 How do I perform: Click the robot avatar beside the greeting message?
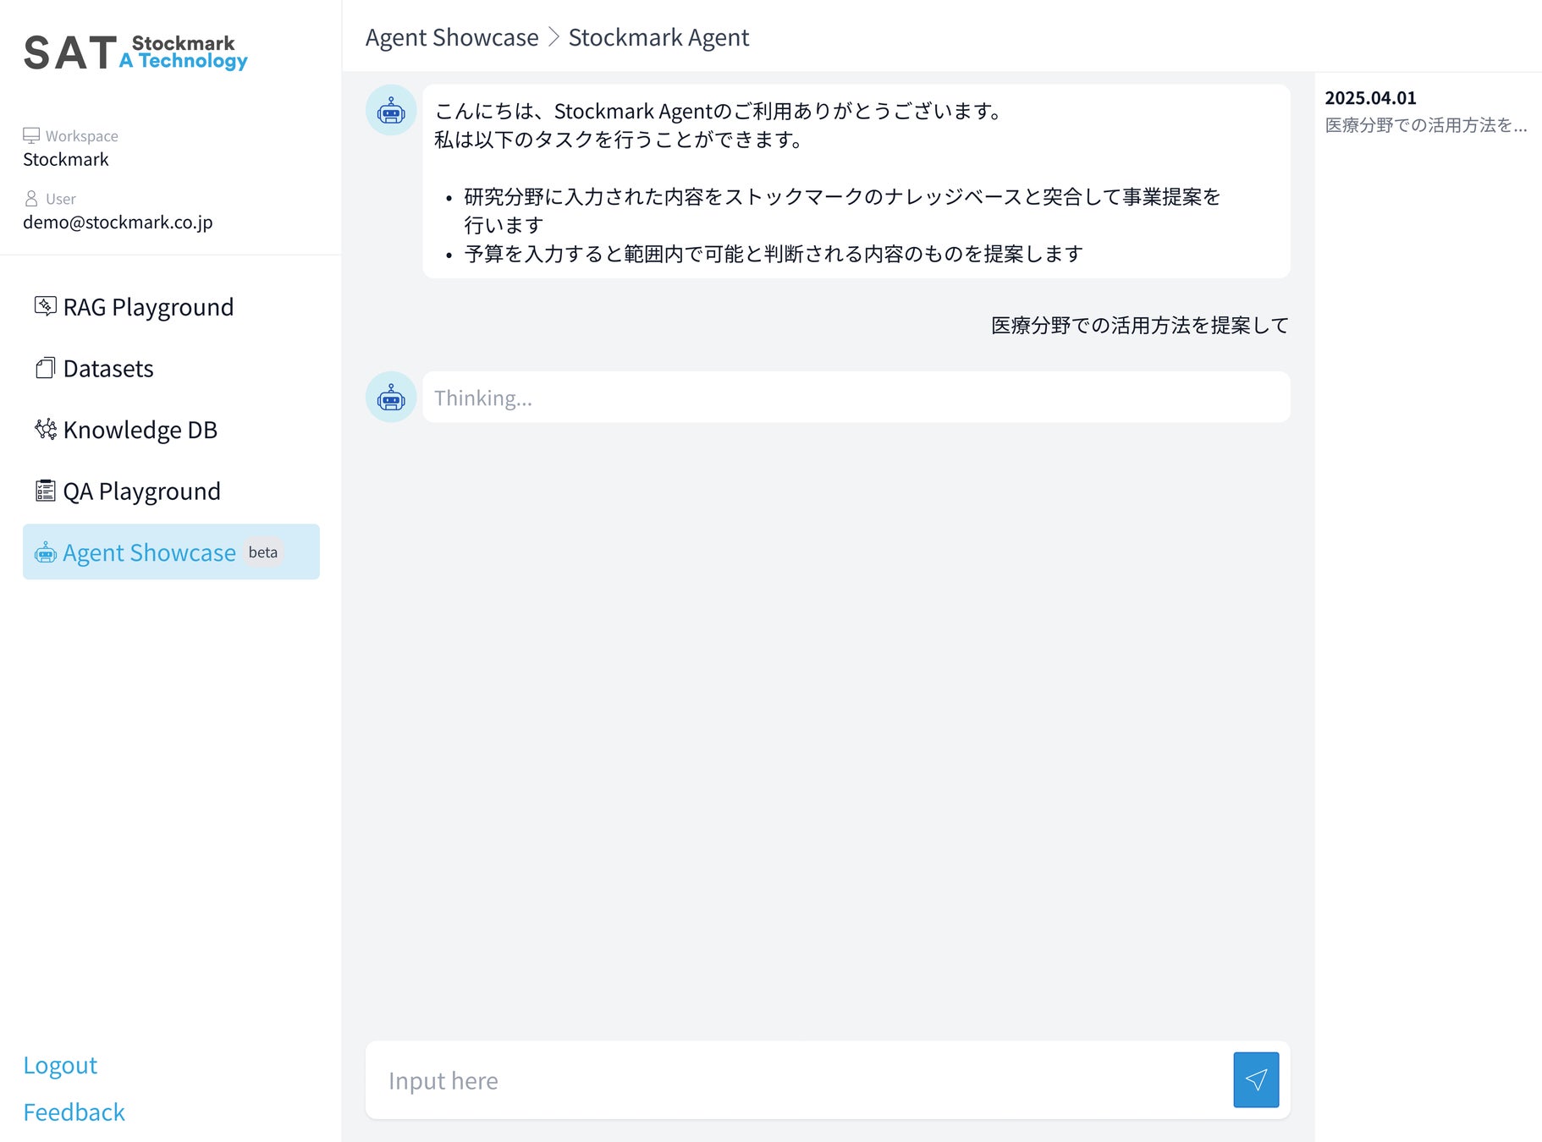391,110
